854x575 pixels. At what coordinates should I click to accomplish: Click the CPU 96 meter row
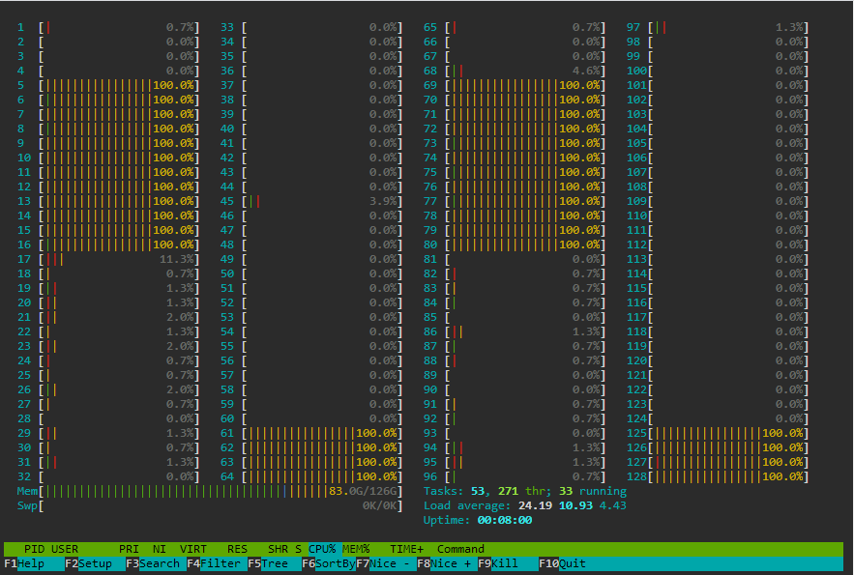(515, 477)
